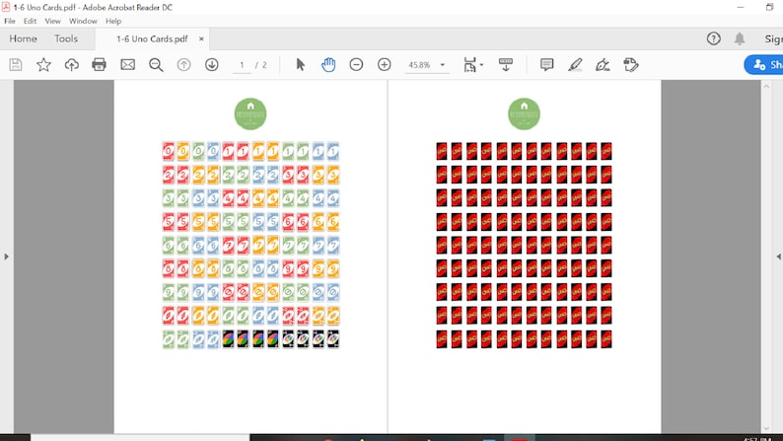The width and height of the screenshot is (783, 441).
Task: Open the Help menu
Action: (113, 21)
